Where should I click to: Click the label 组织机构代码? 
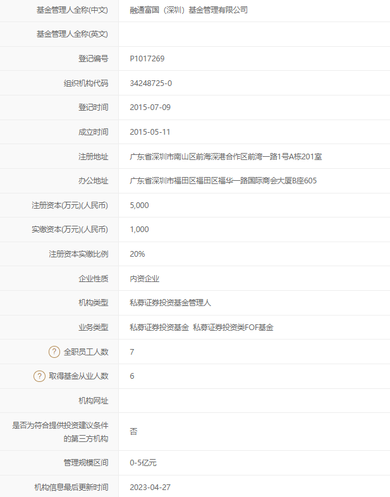(x=86, y=83)
